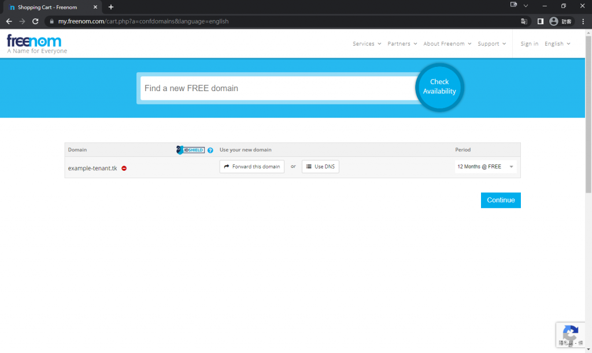Screen dimensions: 592x353
Task: Click the Sign in link
Action: click(530, 44)
